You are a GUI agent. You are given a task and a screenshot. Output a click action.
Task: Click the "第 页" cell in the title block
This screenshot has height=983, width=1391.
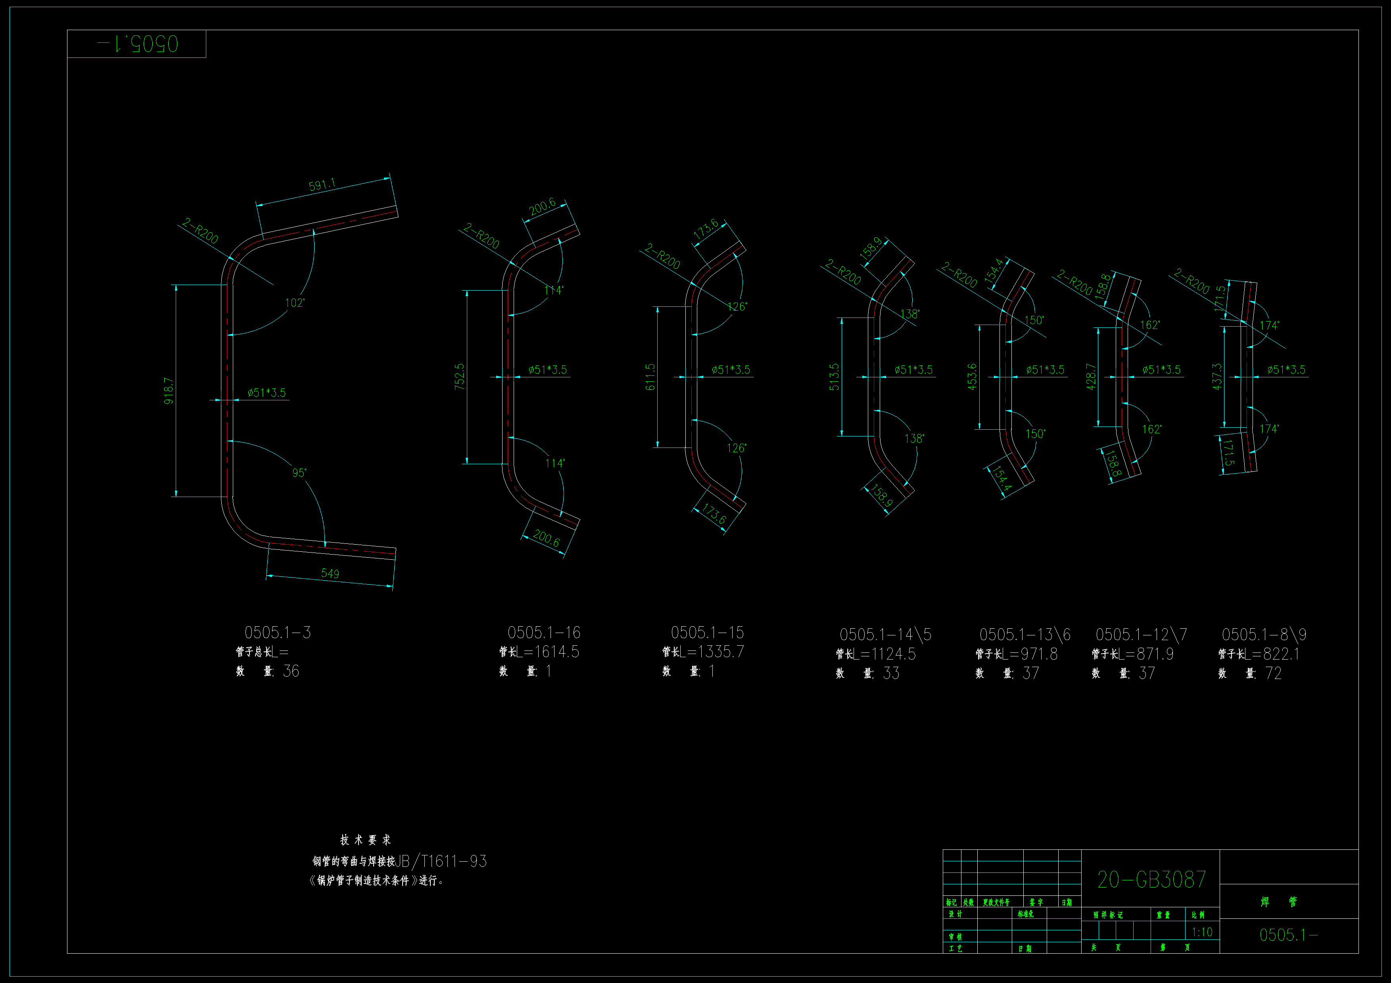[1175, 947]
